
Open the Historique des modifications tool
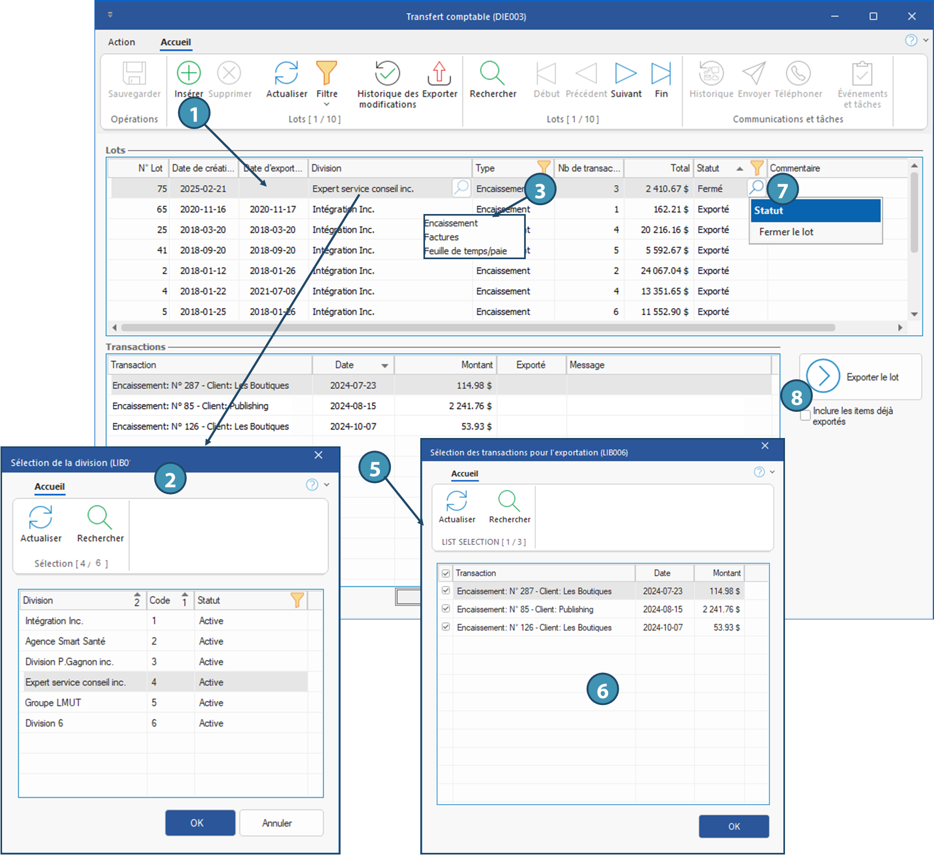(x=387, y=73)
